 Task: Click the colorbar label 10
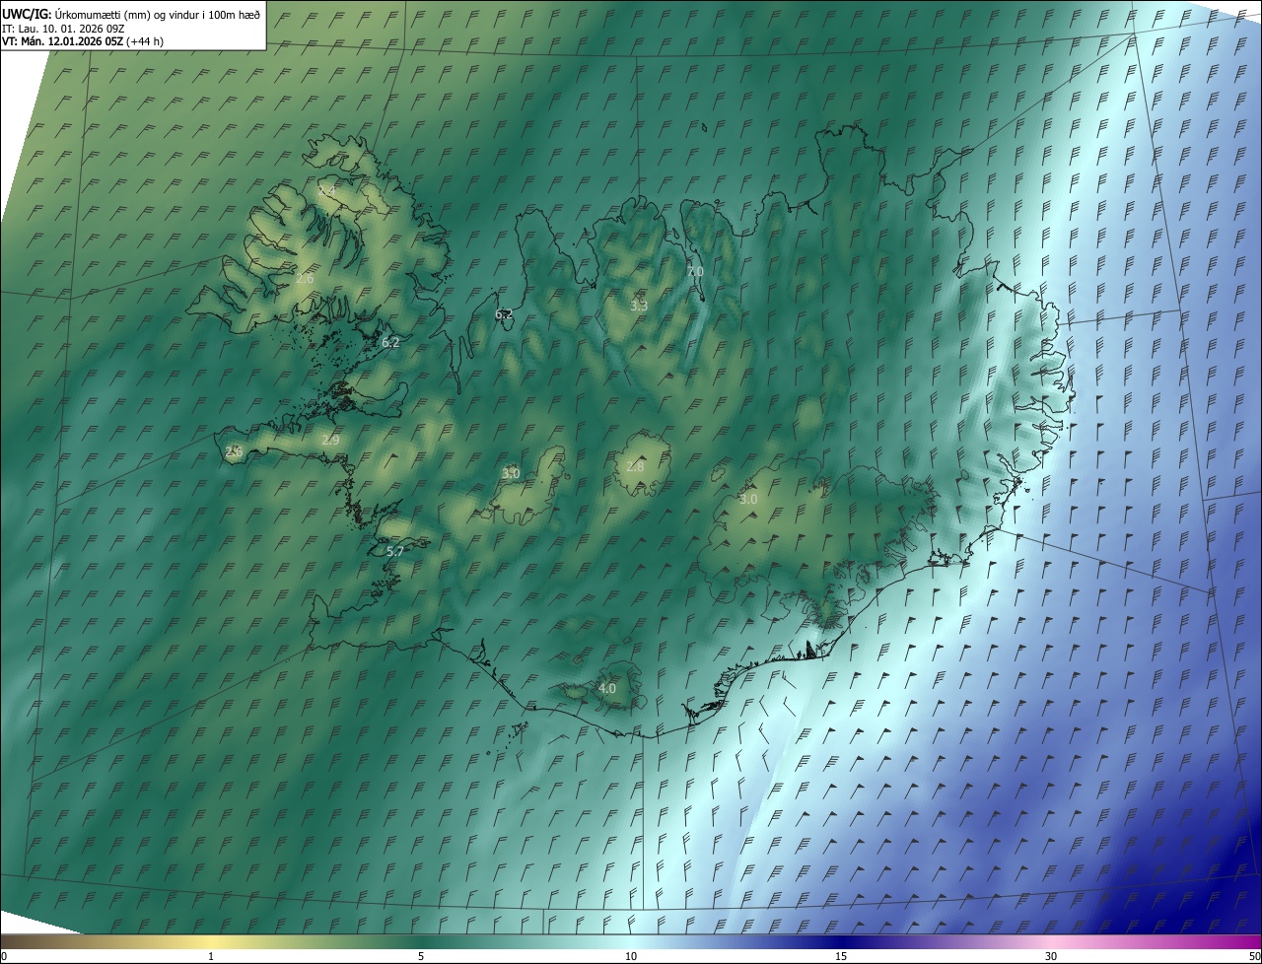point(631,956)
